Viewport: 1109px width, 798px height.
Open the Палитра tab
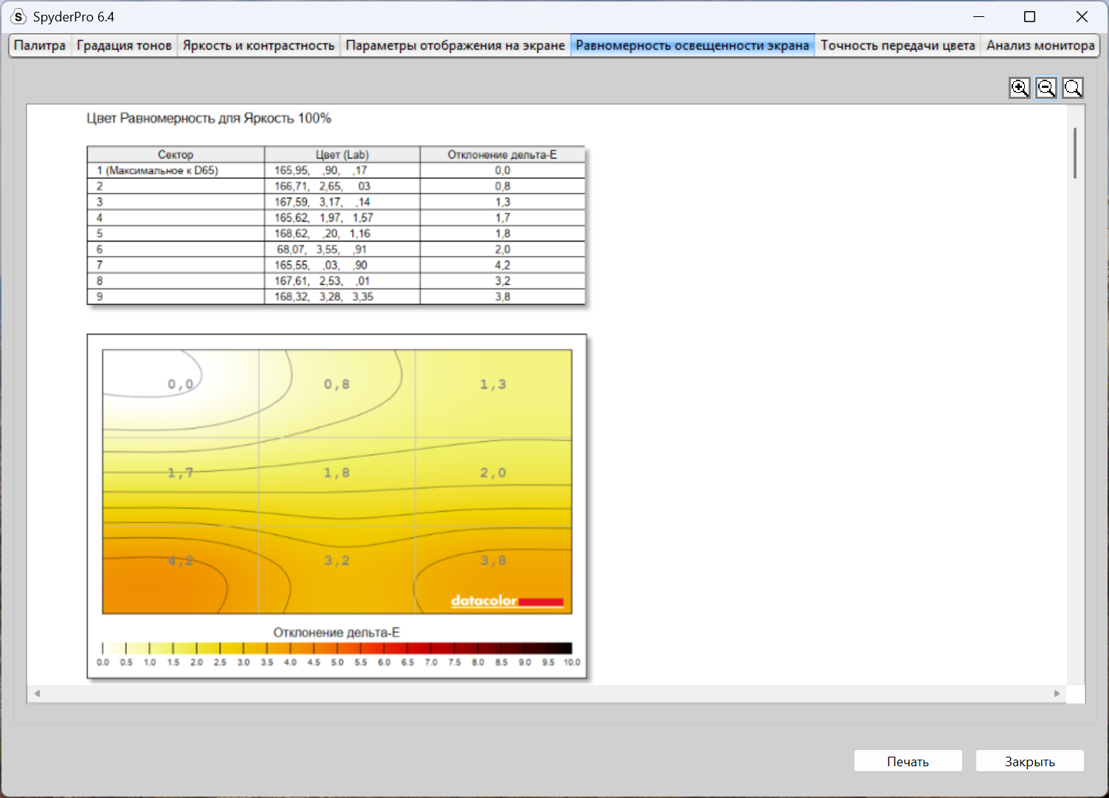click(40, 45)
